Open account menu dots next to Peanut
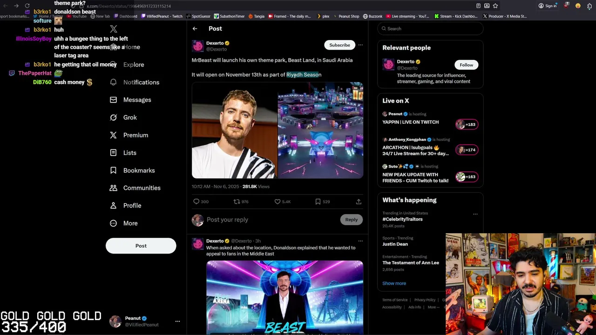 pyautogui.click(x=177, y=322)
